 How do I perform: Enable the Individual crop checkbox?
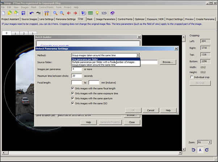192,77
